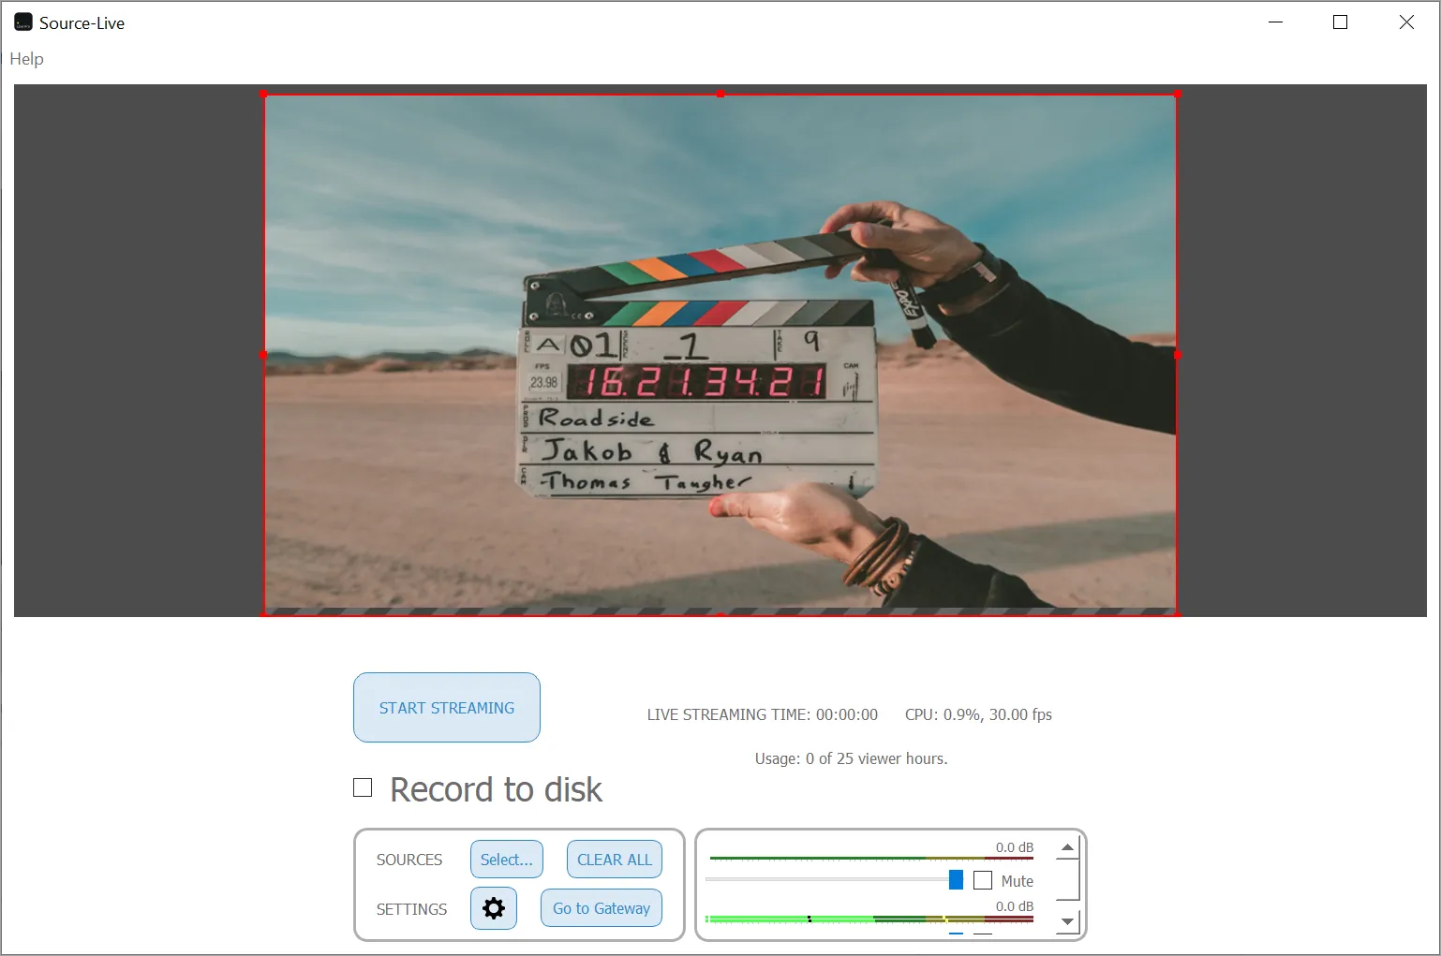Click the SETTINGS label

click(411, 909)
